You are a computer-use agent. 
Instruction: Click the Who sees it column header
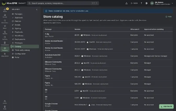(x=135, y=29)
